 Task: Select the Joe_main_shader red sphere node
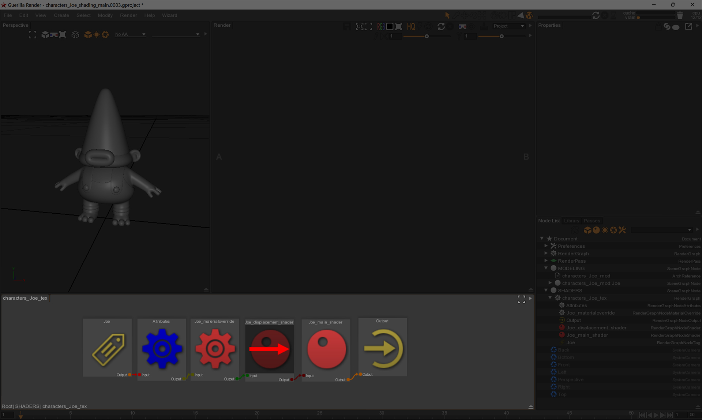click(x=326, y=349)
